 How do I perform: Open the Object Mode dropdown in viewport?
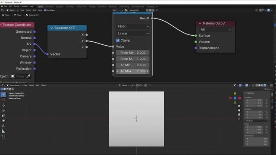click(14, 85)
